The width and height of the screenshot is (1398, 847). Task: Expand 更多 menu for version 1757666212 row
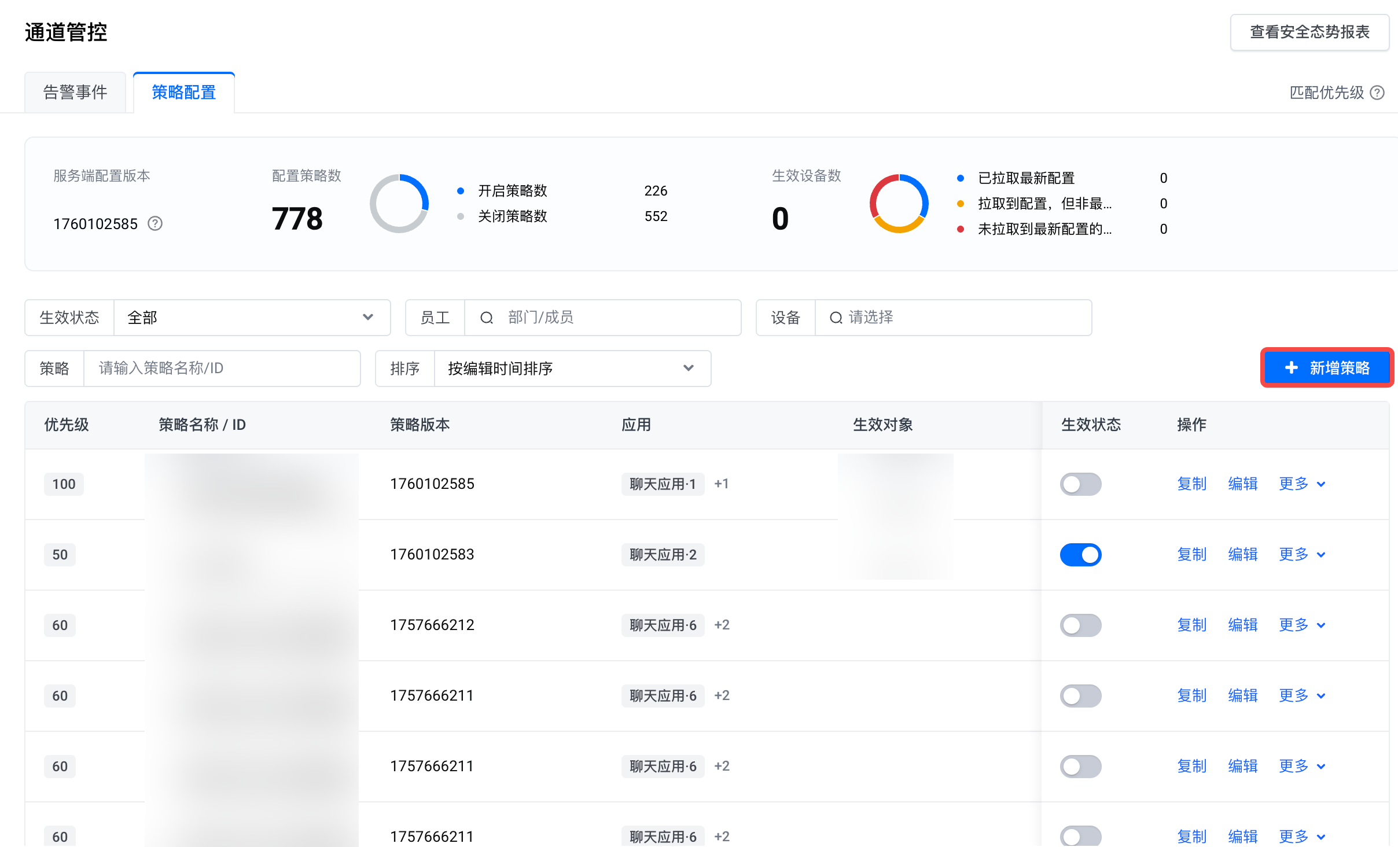1302,625
